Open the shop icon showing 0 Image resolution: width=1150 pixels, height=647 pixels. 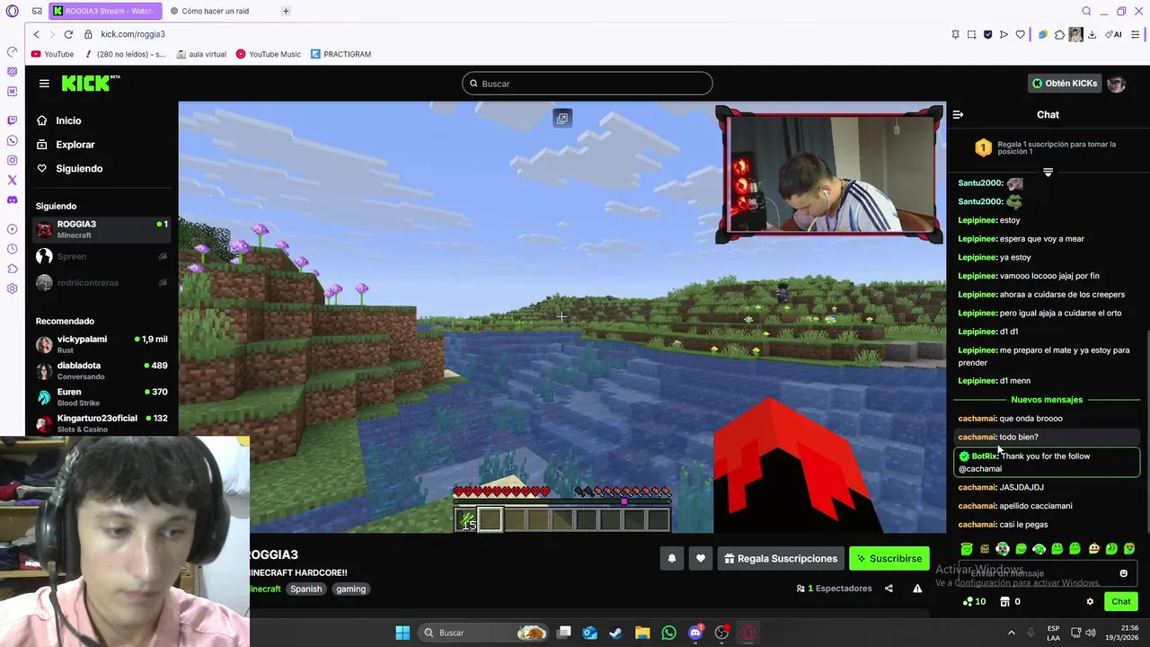tap(1010, 602)
